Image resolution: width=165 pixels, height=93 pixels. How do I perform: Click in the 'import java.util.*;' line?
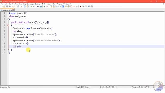[19, 13]
